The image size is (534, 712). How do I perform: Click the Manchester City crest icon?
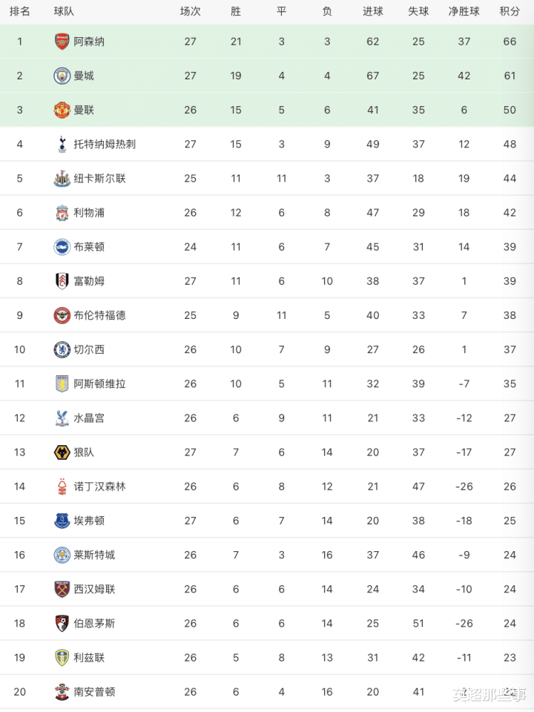pyautogui.click(x=62, y=76)
